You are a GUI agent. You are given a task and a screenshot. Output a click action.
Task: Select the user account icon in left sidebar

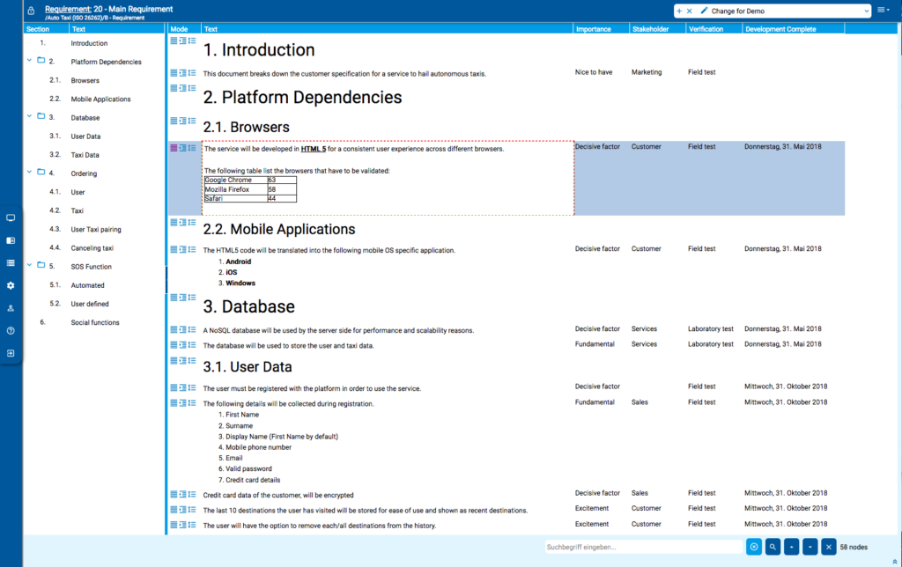click(11, 308)
